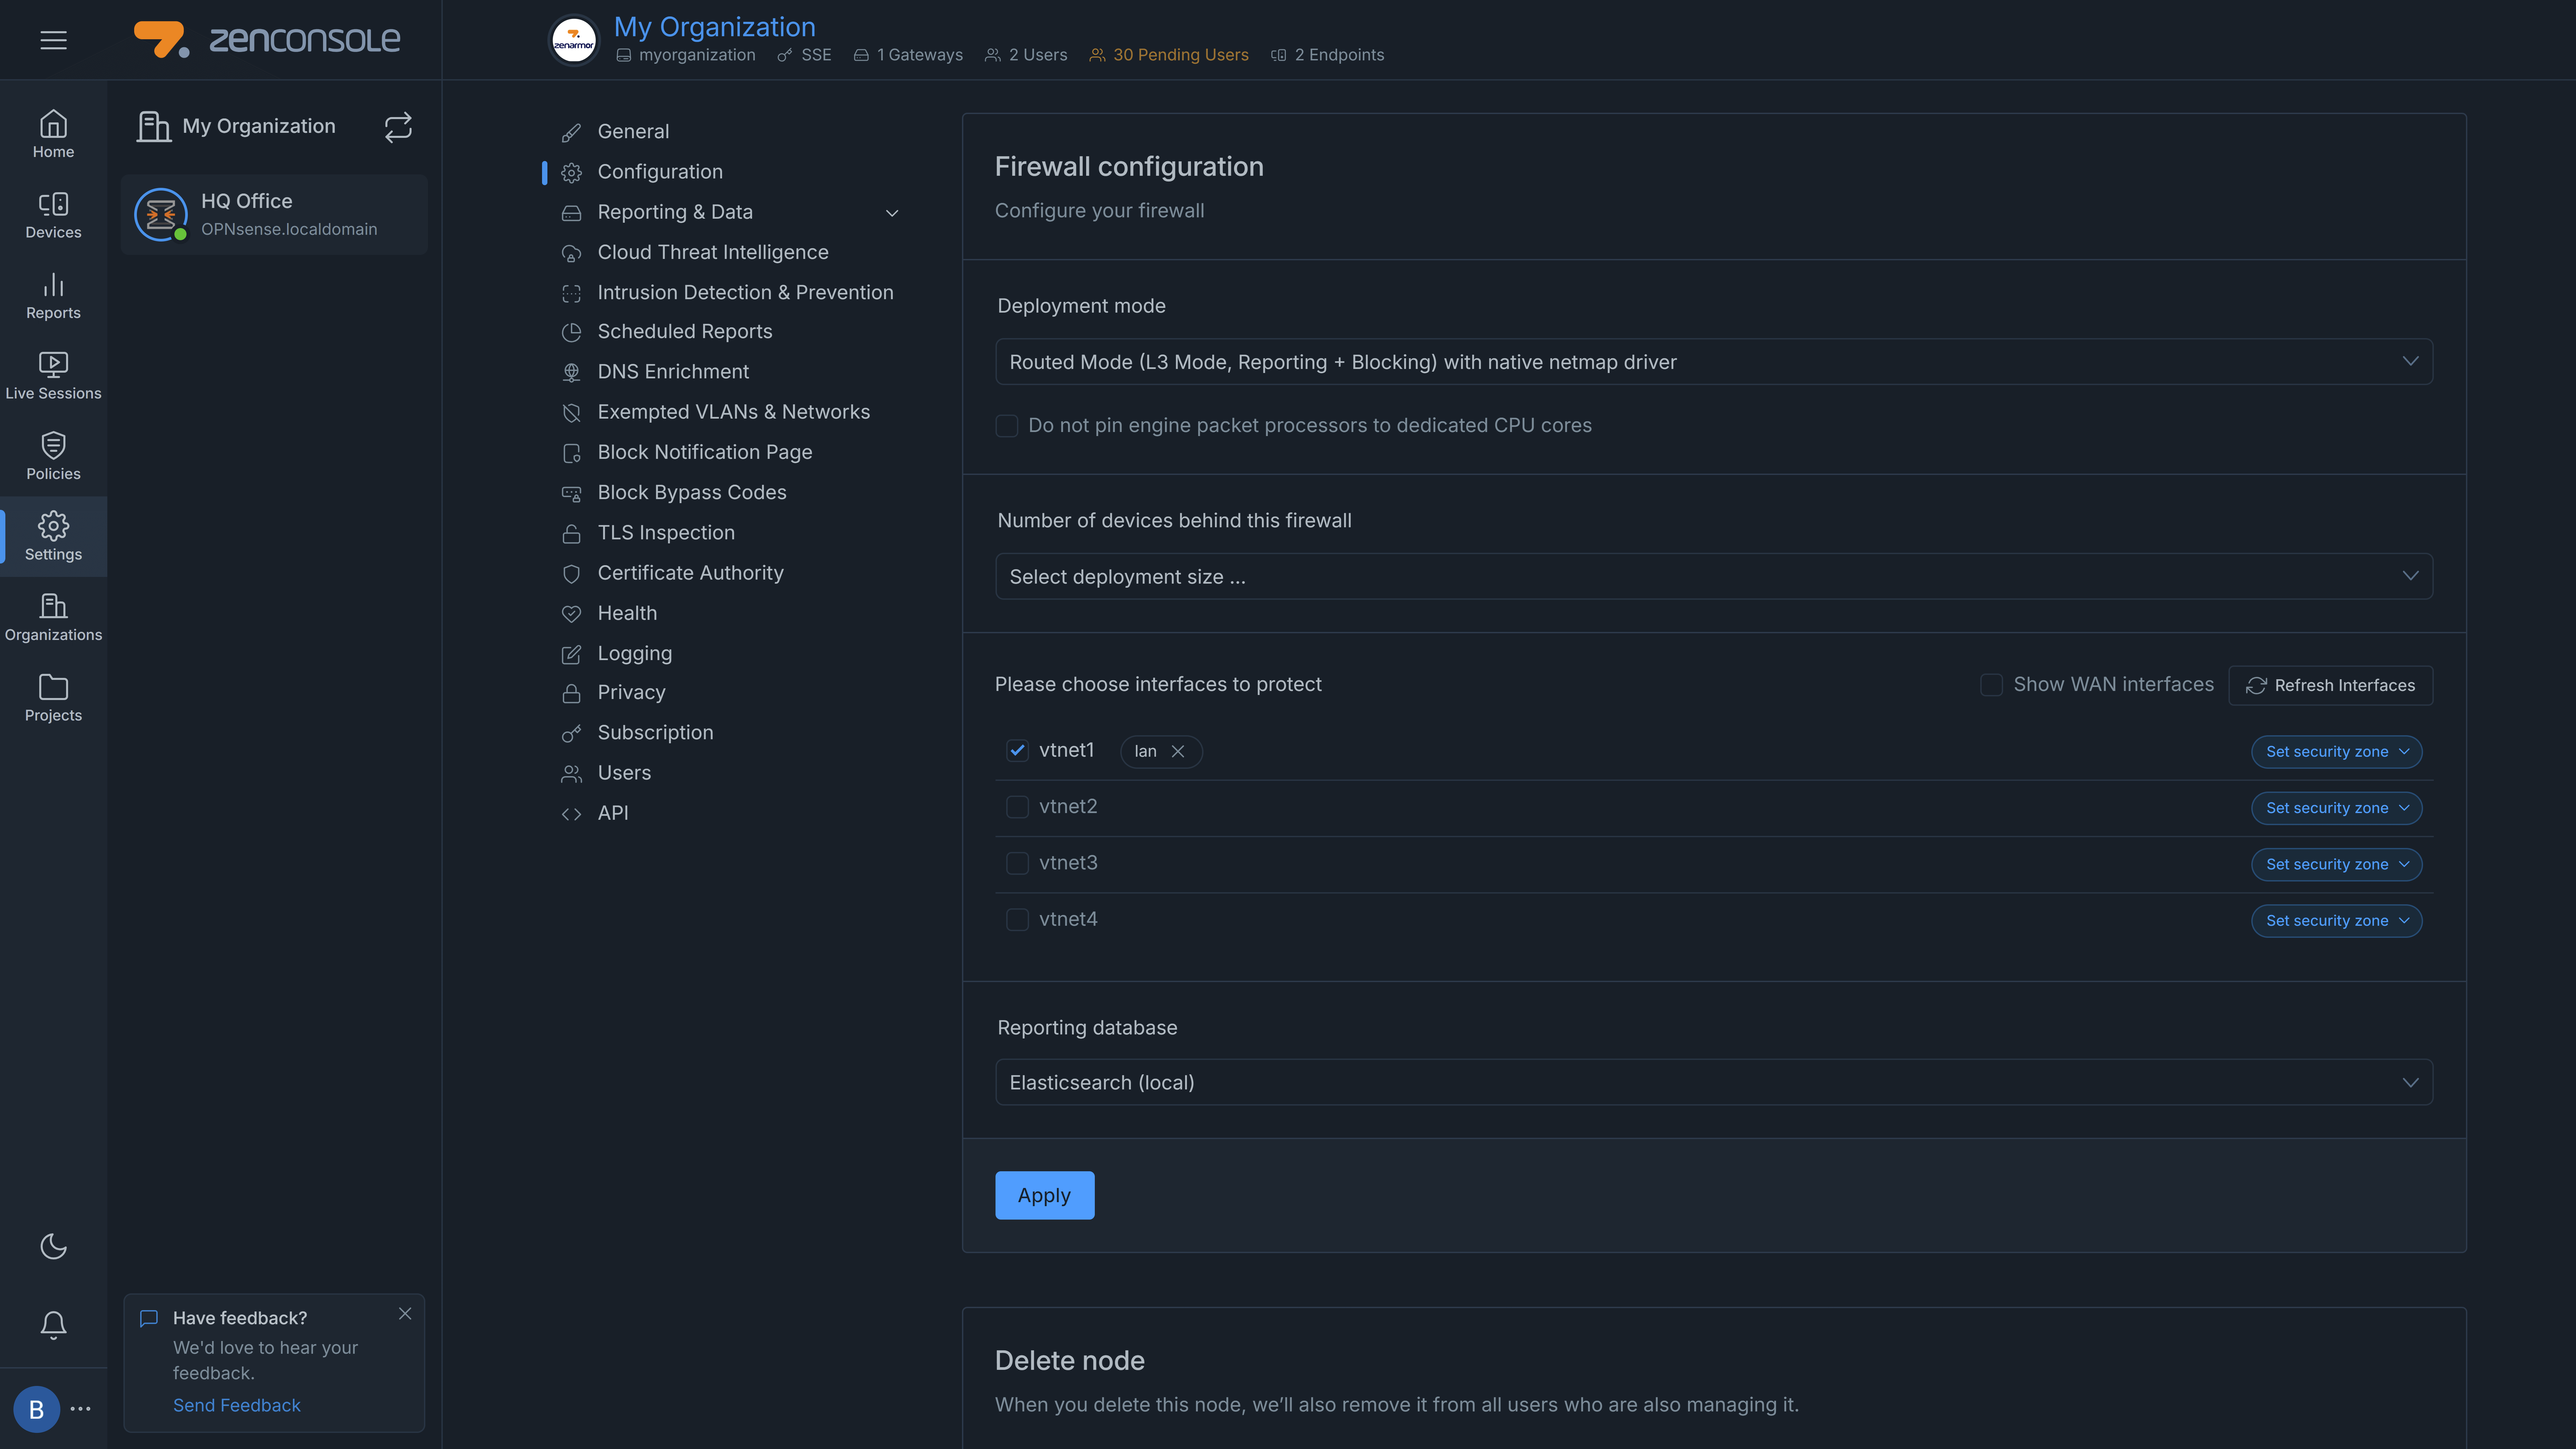
Task: Click the 2 Users header item
Action: (x=1026, y=55)
